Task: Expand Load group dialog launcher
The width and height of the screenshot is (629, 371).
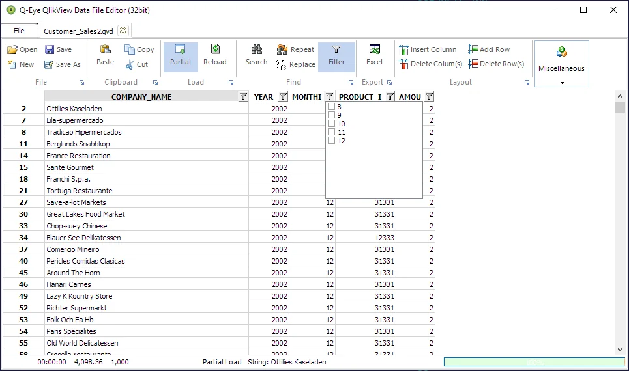Action: [231, 82]
